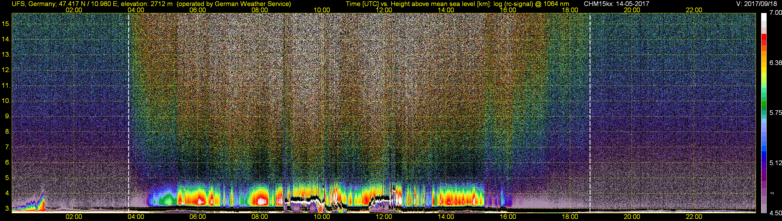782x221 pixels.
Task: Click the "7.00" color scale value
Action: 776,13
